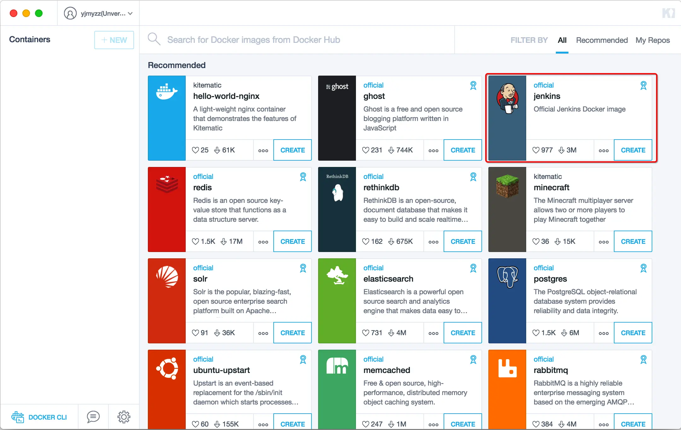Expand more options on solr card
The height and width of the screenshot is (430, 681).
(x=263, y=333)
